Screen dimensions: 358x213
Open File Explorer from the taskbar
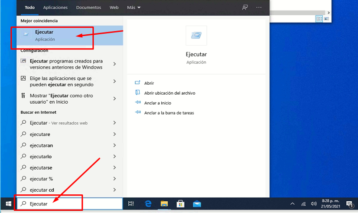[x=164, y=204]
